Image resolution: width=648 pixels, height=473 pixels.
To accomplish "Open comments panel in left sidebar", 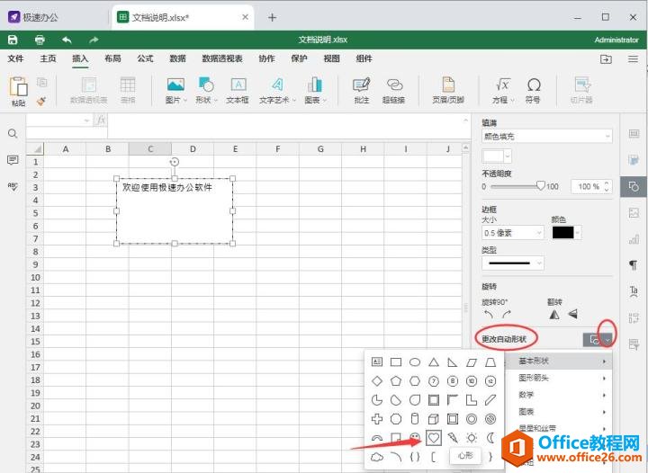I will pyautogui.click(x=13, y=160).
